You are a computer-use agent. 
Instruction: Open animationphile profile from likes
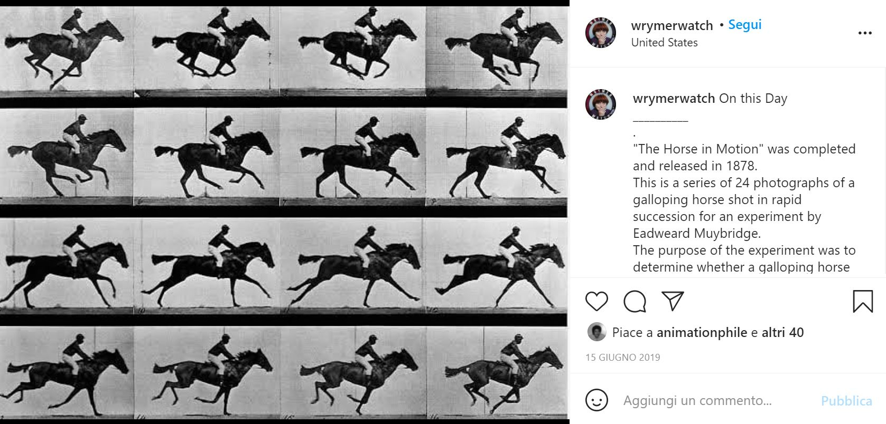(702, 332)
